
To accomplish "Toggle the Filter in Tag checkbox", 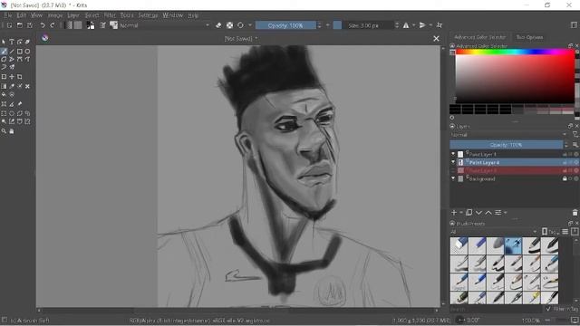I will 547,309.
